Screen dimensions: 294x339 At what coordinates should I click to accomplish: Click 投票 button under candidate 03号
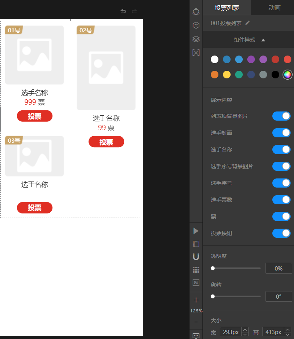(x=35, y=208)
